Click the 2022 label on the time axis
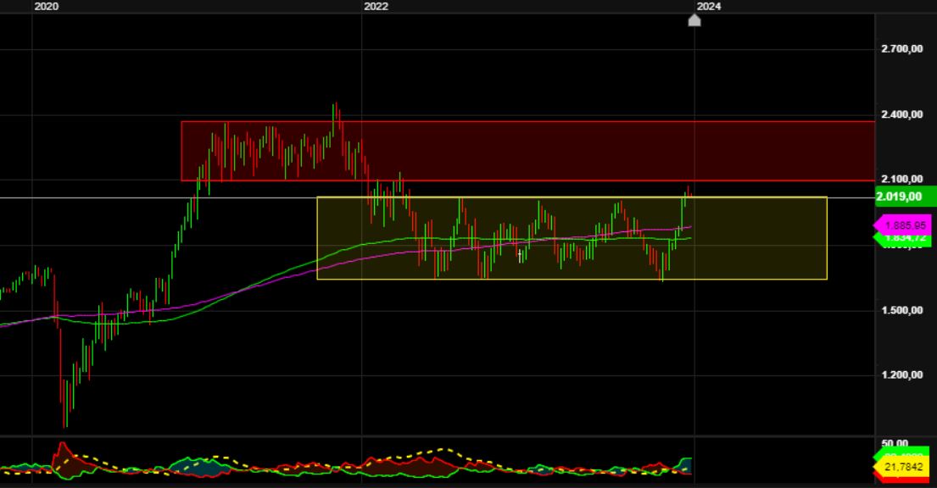Screen dimensions: 937x488 [x=374, y=6]
